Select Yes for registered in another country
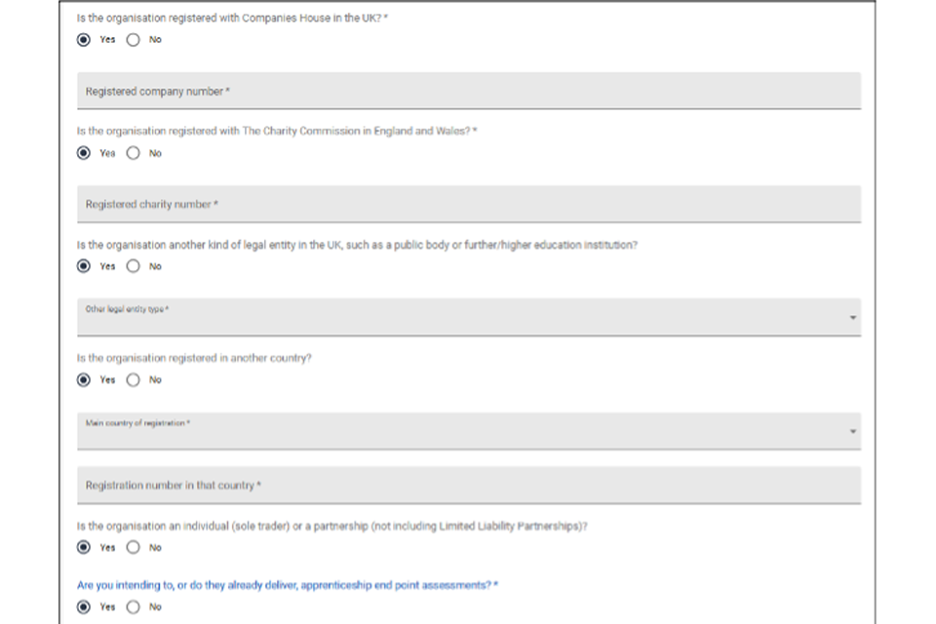Screen dimensions: 936x624 click(84, 380)
